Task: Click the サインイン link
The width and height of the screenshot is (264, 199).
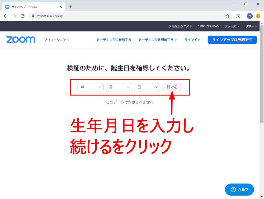Action: (x=192, y=40)
